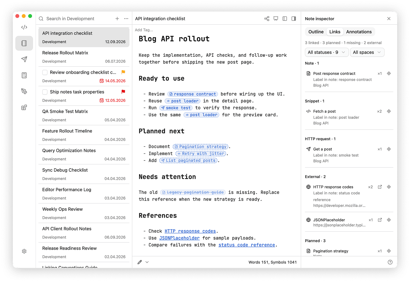
Task: Toggle the left sidebar panel icon
Action: point(285,19)
